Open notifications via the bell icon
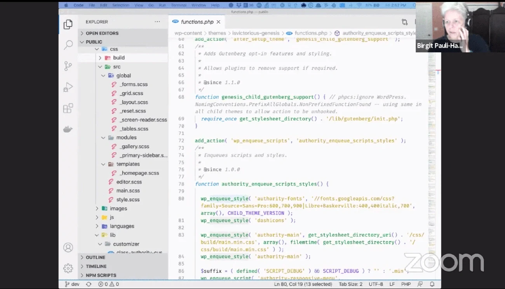The width and height of the screenshot is (505, 289). point(432,284)
